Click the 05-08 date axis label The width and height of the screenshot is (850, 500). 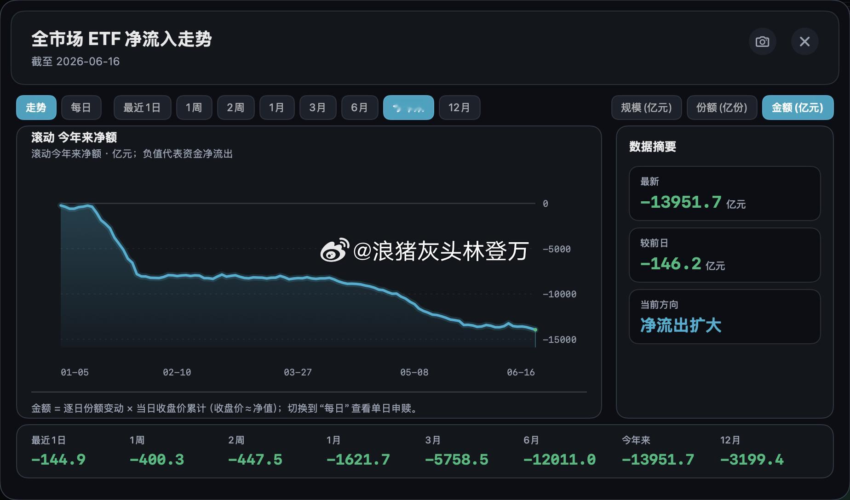click(414, 372)
